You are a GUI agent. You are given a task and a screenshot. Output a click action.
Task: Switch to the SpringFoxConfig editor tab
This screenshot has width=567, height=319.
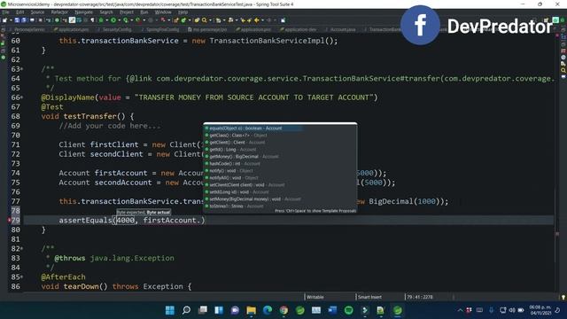(160, 29)
